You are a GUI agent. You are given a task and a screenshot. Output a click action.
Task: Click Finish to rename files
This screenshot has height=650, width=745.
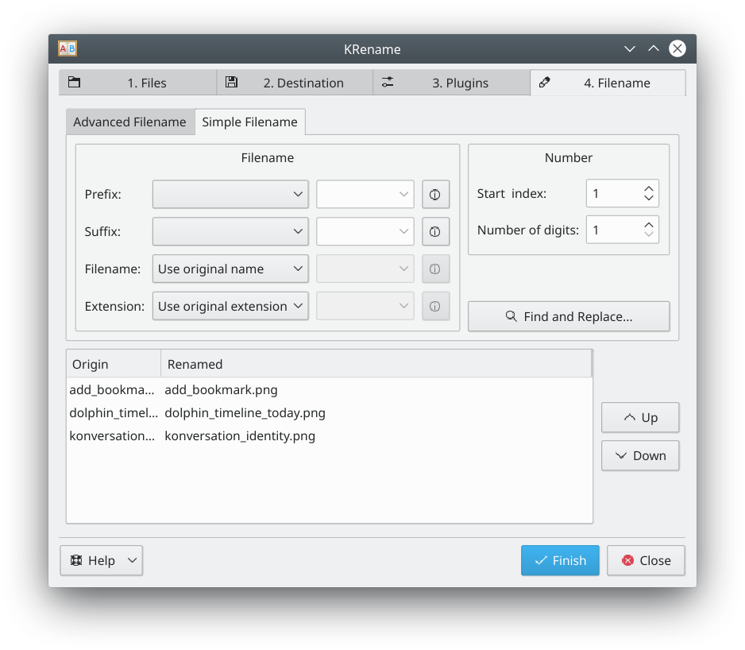(x=560, y=560)
